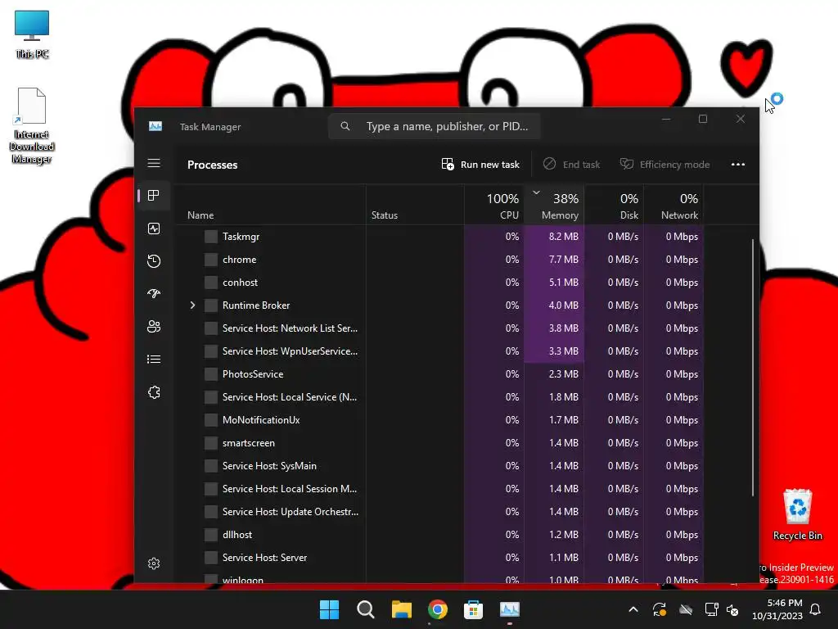The width and height of the screenshot is (838, 629).
Task: Select Service Host: Local Service (N... row
Action: coord(439,397)
